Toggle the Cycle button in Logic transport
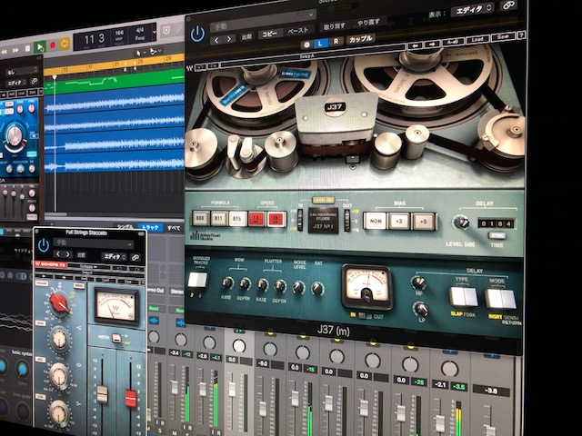 tap(65, 44)
